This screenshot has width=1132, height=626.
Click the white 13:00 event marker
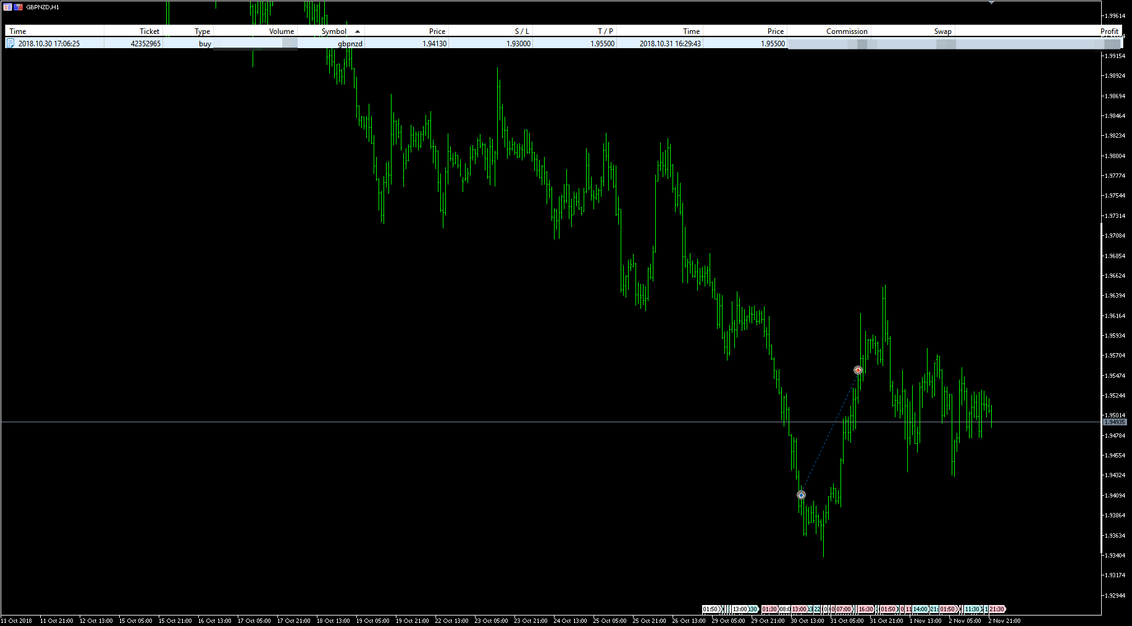coord(740,609)
